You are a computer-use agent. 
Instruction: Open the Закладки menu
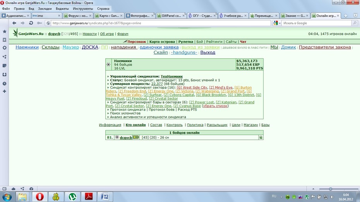click(x=45, y=8)
